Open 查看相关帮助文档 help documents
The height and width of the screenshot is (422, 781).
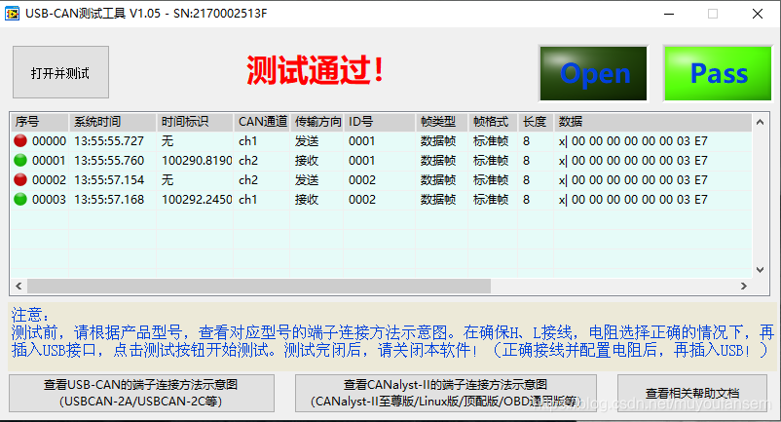[692, 393]
